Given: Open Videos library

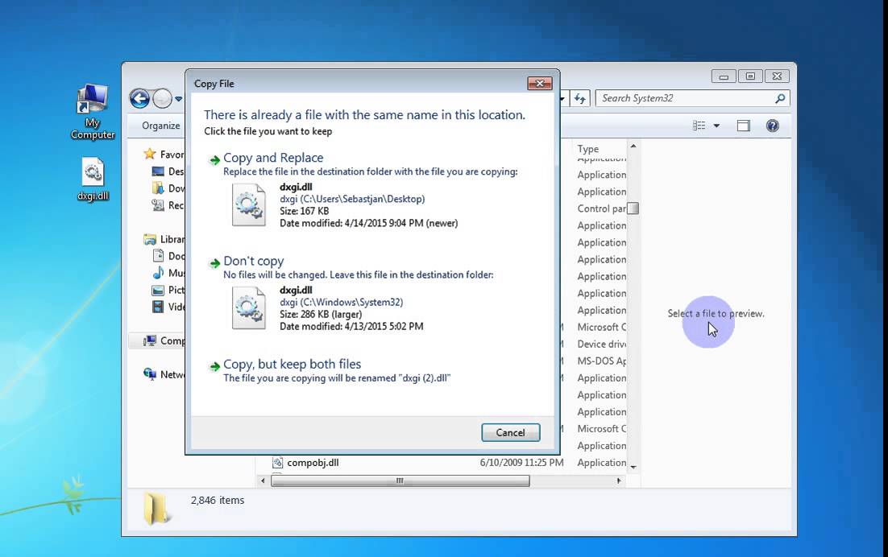Looking at the screenshot, I should (168, 307).
